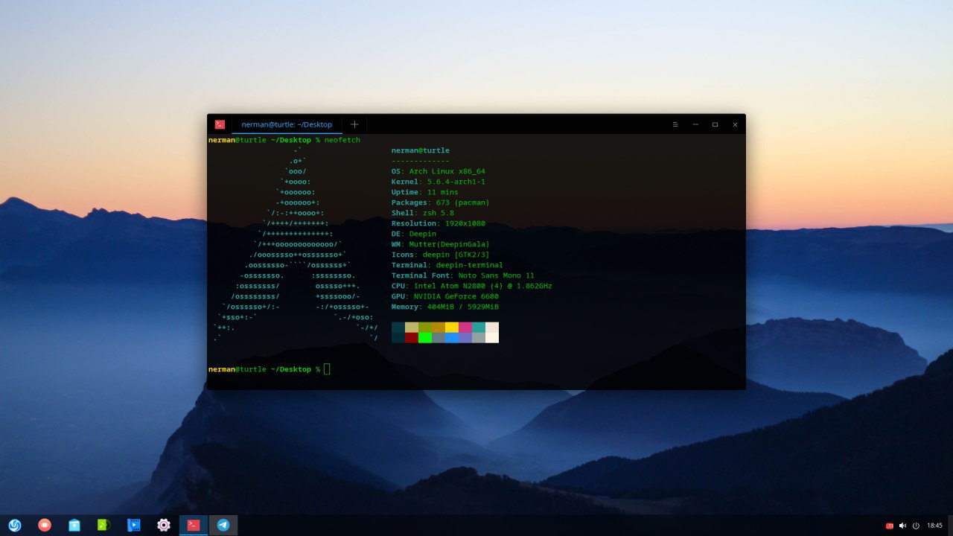The height and width of the screenshot is (536, 953).
Task: Minimize the terminal window
Action: point(695,124)
